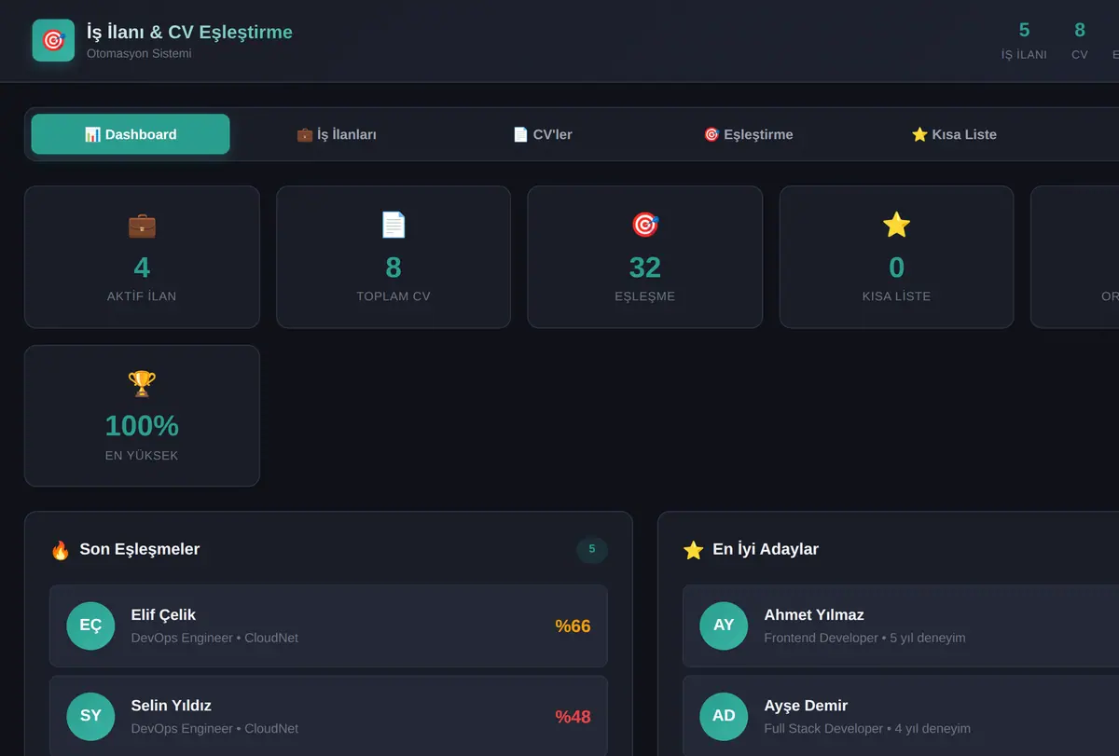Select the Ayşe Demir name text
Screen dimensions: 1119x756
(806, 706)
